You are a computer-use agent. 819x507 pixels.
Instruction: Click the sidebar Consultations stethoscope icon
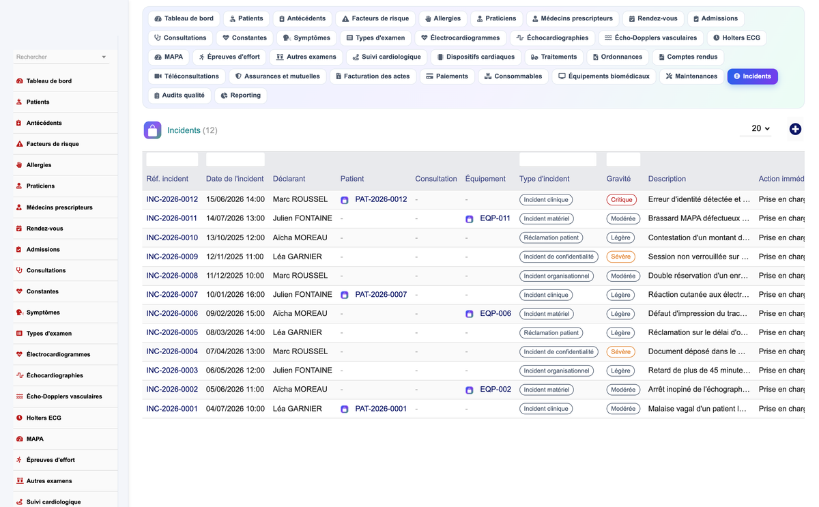point(20,271)
